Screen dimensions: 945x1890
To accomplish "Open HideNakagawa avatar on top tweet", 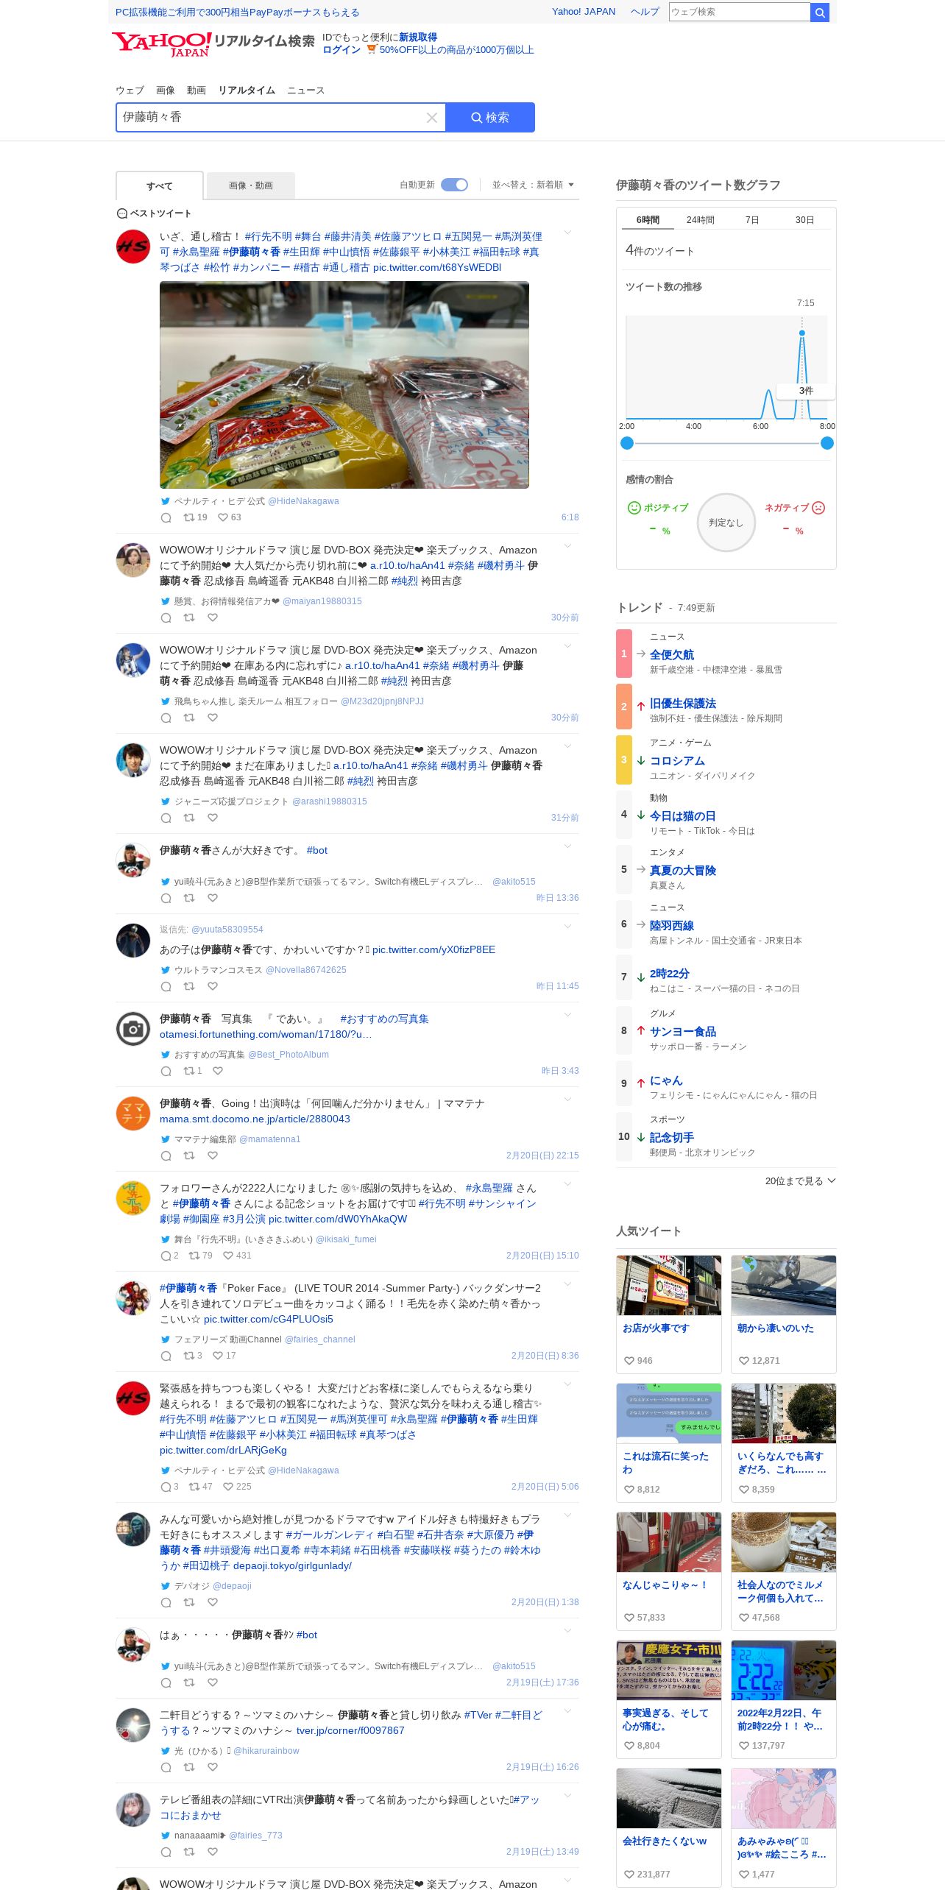I will 133,246.
